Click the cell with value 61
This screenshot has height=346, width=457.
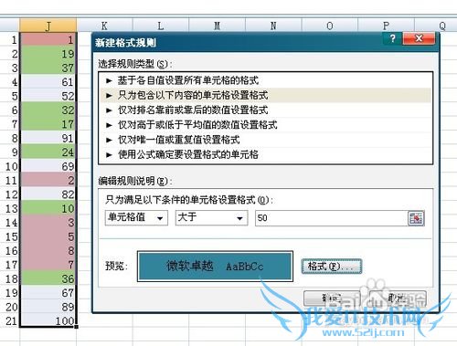click(x=48, y=82)
